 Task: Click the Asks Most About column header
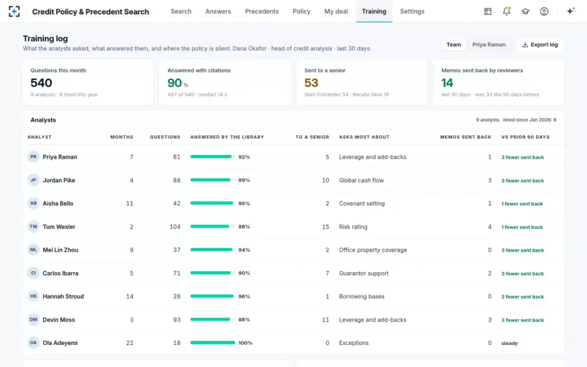[x=364, y=137]
